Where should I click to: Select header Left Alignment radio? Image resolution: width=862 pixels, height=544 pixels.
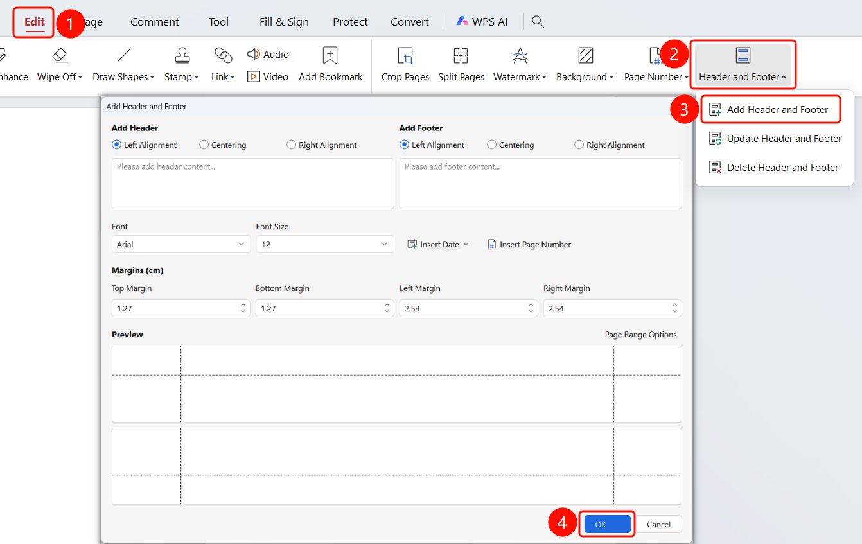(x=117, y=145)
